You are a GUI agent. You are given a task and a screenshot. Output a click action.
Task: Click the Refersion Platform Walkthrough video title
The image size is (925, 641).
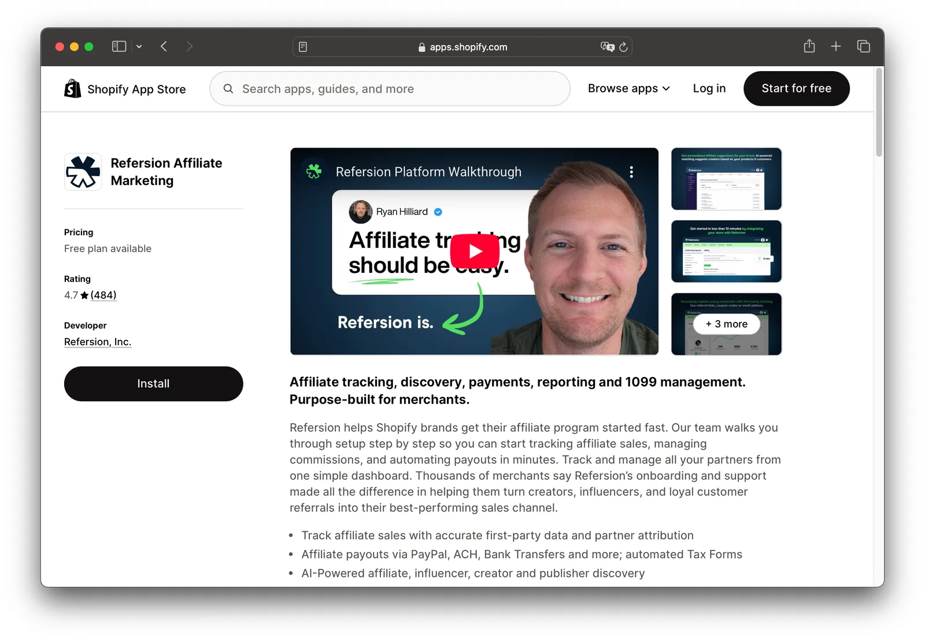[428, 172]
